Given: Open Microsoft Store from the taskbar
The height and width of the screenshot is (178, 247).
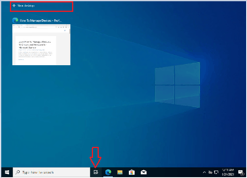Looking at the screenshot, I should pyautogui.click(x=132, y=172).
